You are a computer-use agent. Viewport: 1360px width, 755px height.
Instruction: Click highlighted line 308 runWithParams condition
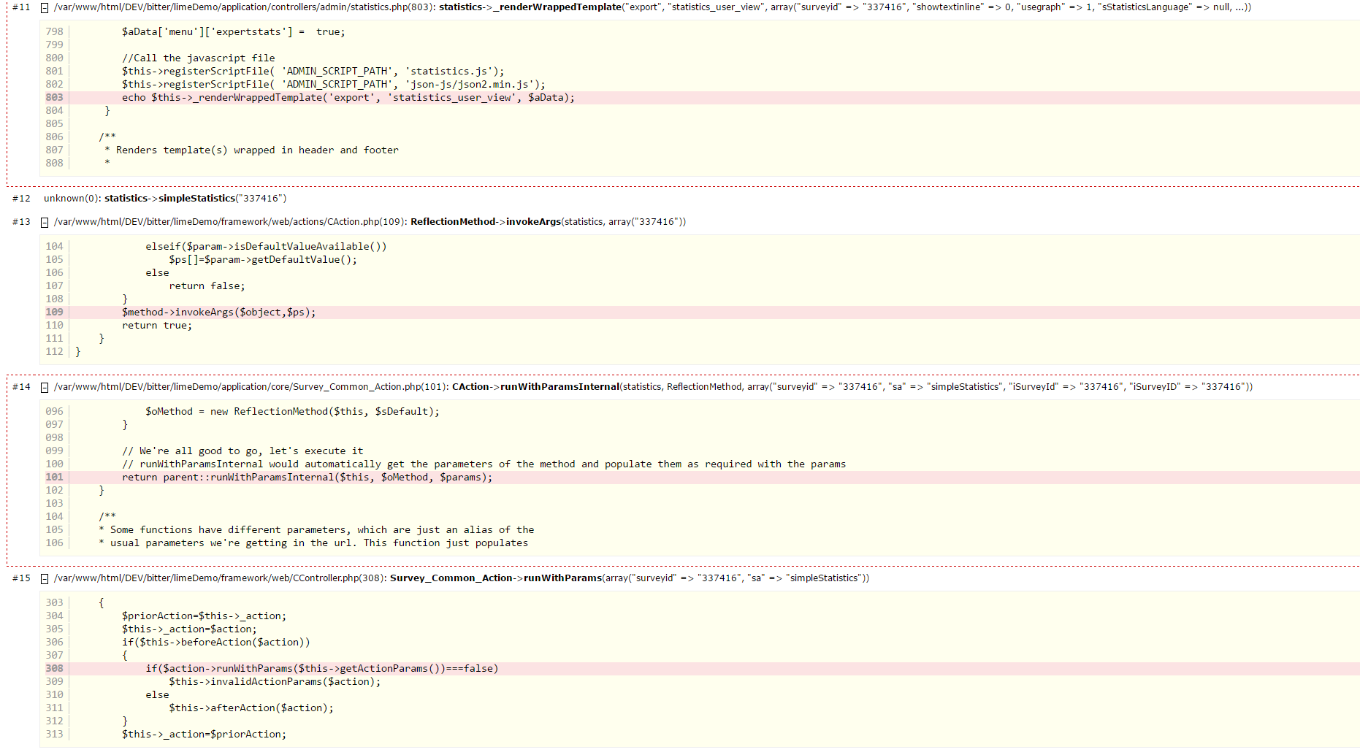[x=321, y=669]
